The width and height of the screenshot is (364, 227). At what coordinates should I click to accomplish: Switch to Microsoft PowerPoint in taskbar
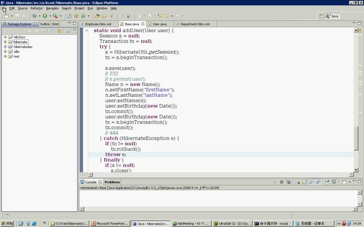(x=110, y=223)
